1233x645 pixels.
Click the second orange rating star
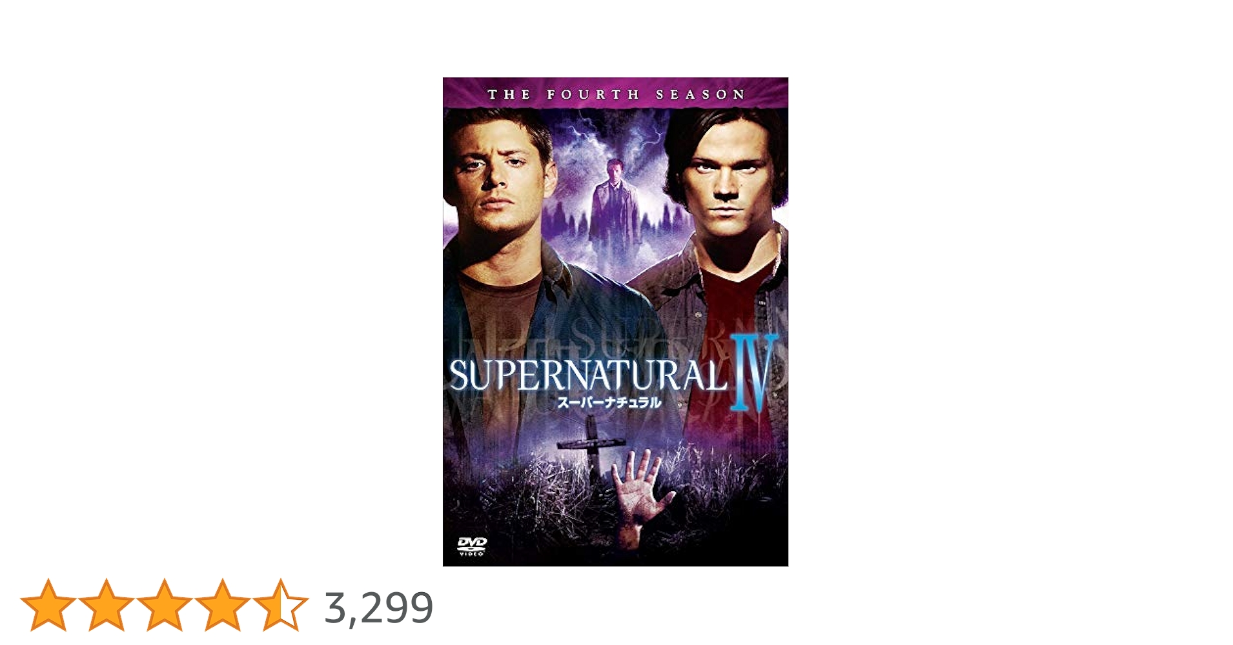tap(106, 605)
